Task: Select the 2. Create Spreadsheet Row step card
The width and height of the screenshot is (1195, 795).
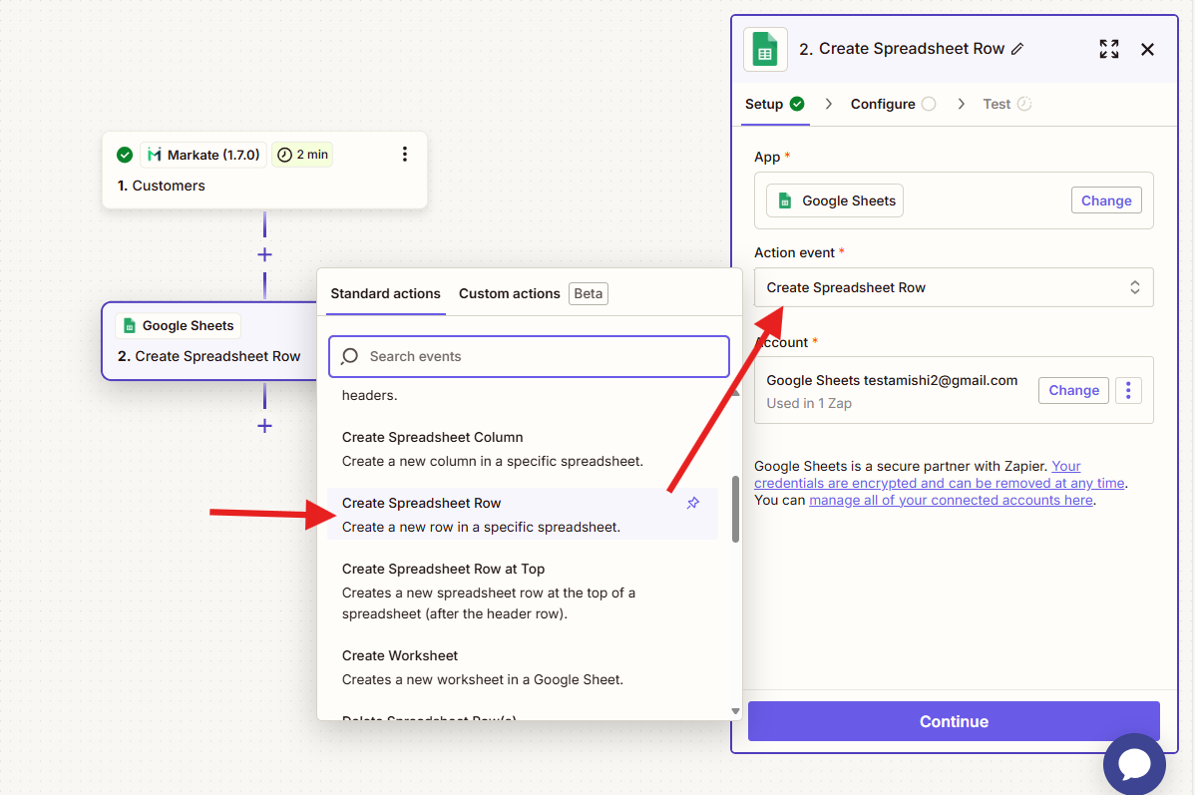Action: coord(209,341)
